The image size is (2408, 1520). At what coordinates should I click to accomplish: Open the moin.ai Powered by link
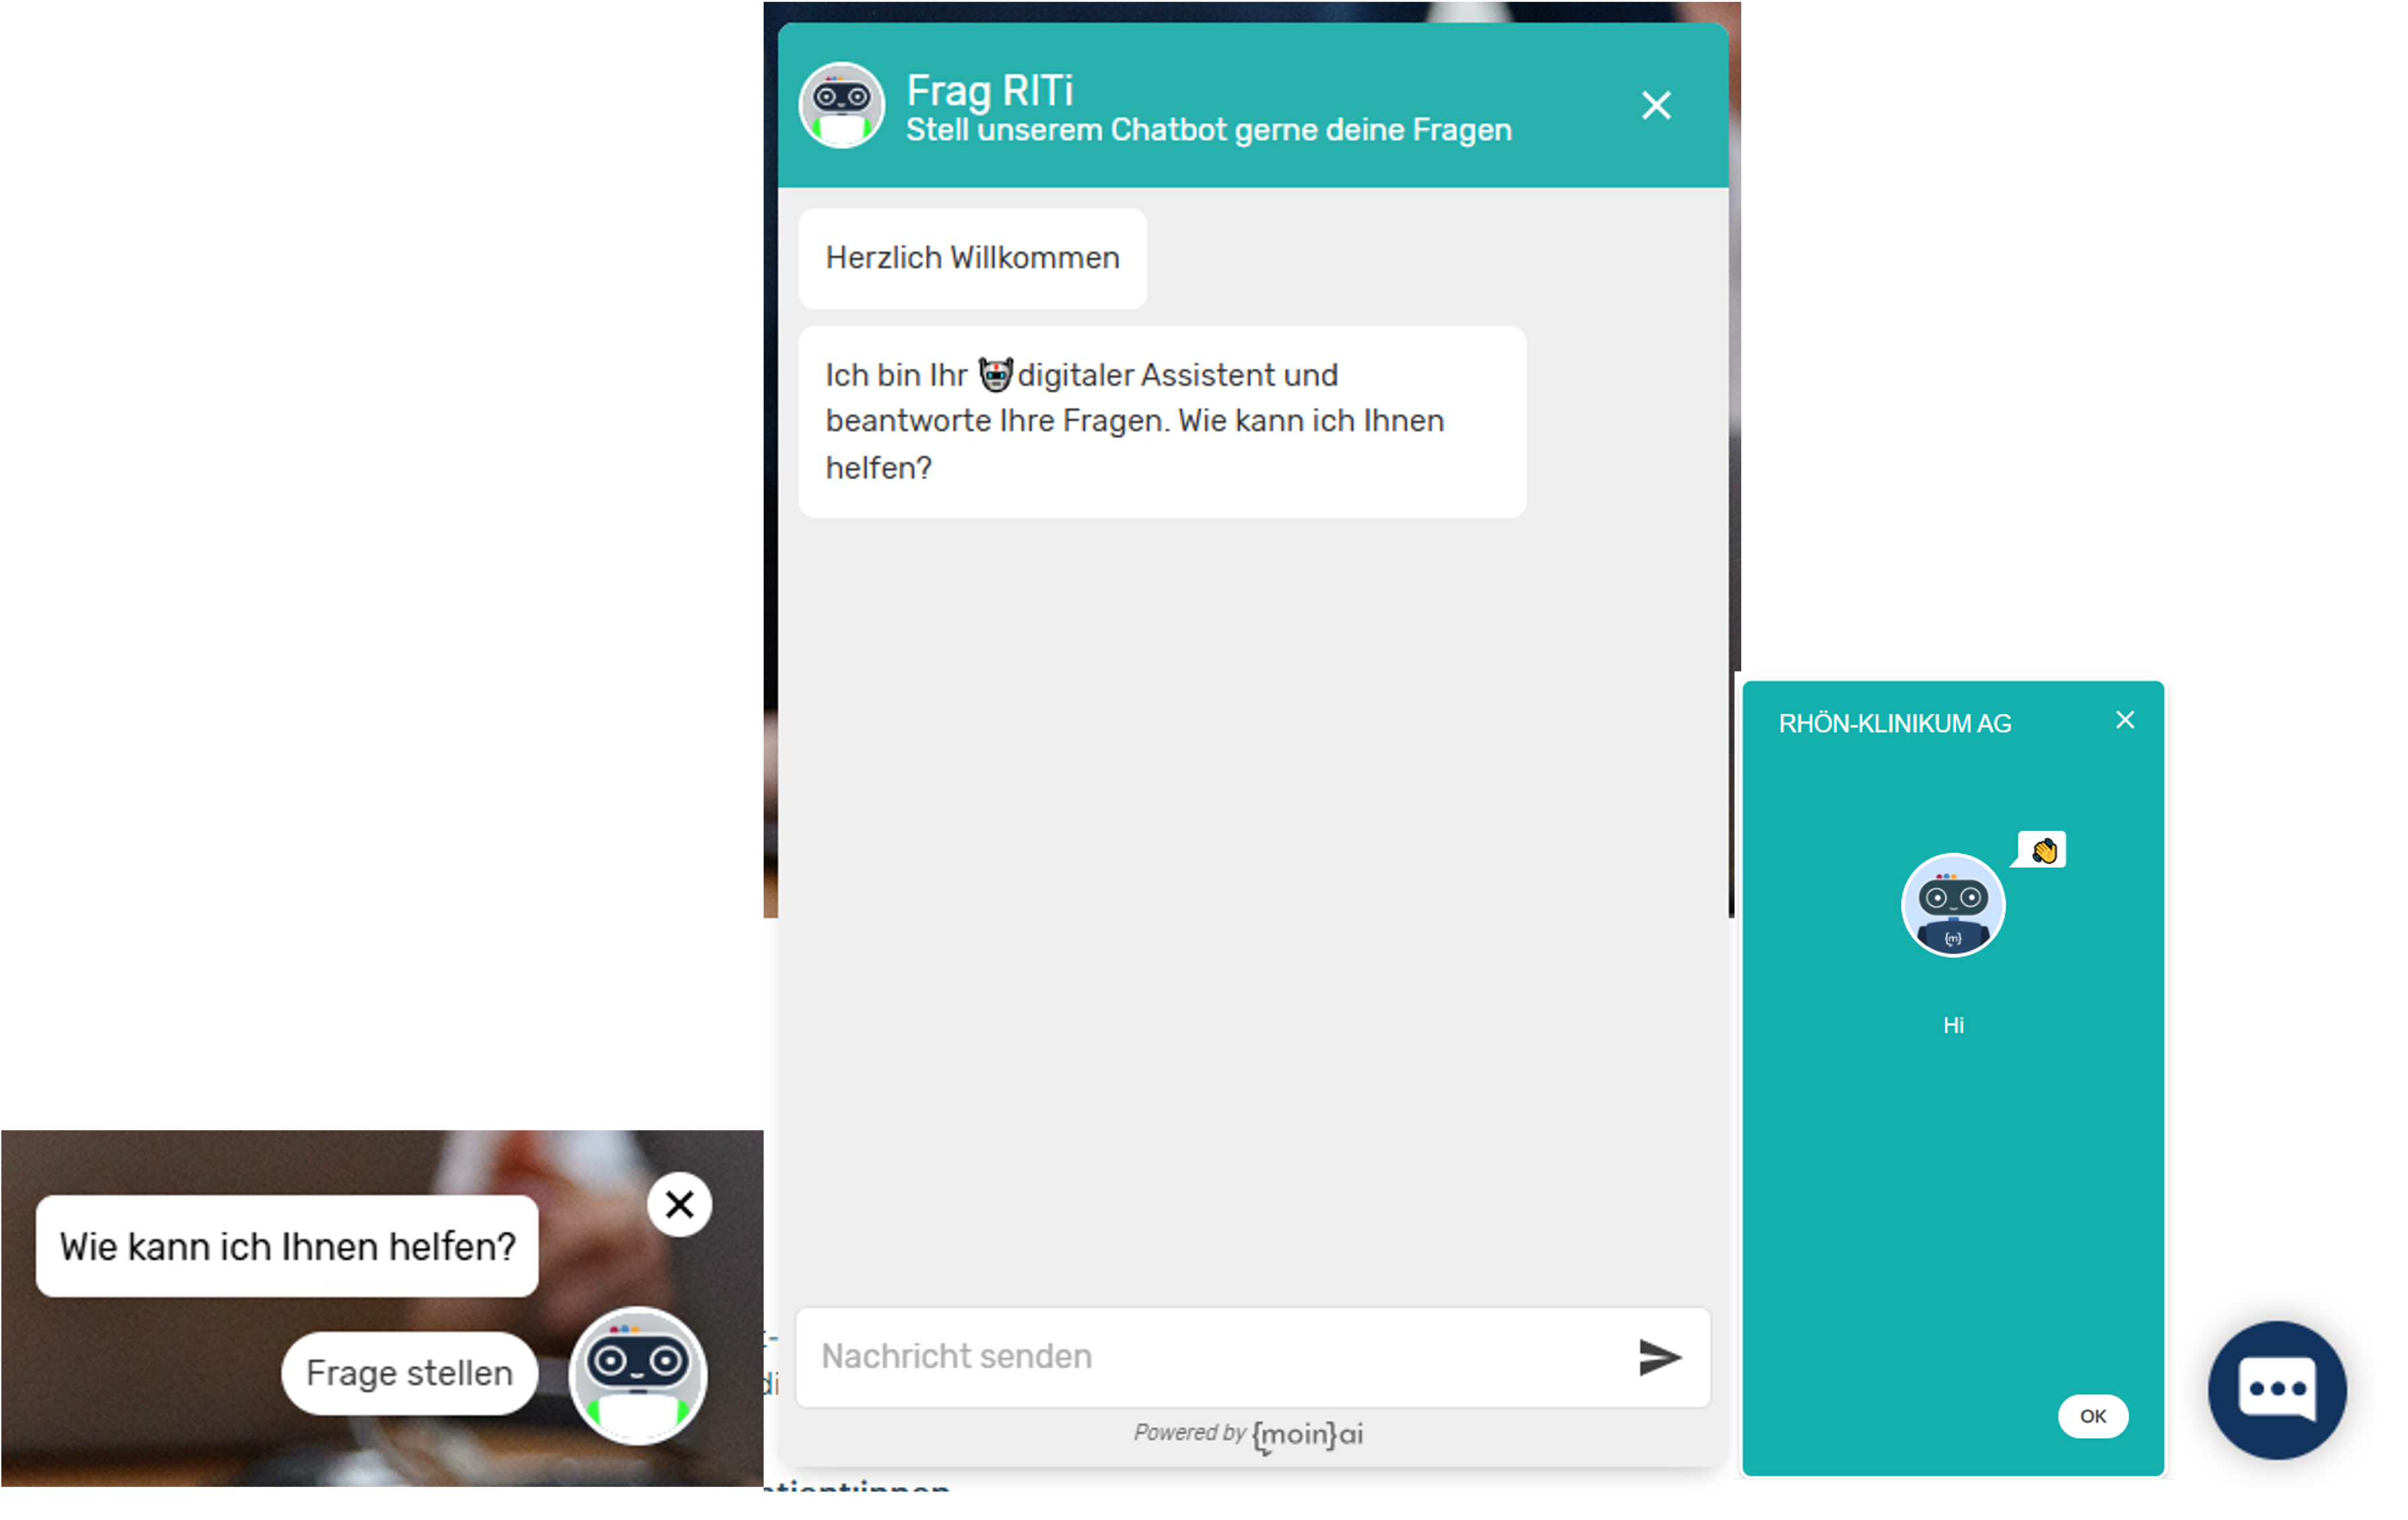(1249, 1435)
